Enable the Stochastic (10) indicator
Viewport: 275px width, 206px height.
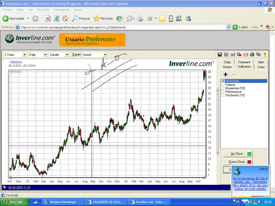click(x=223, y=95)
